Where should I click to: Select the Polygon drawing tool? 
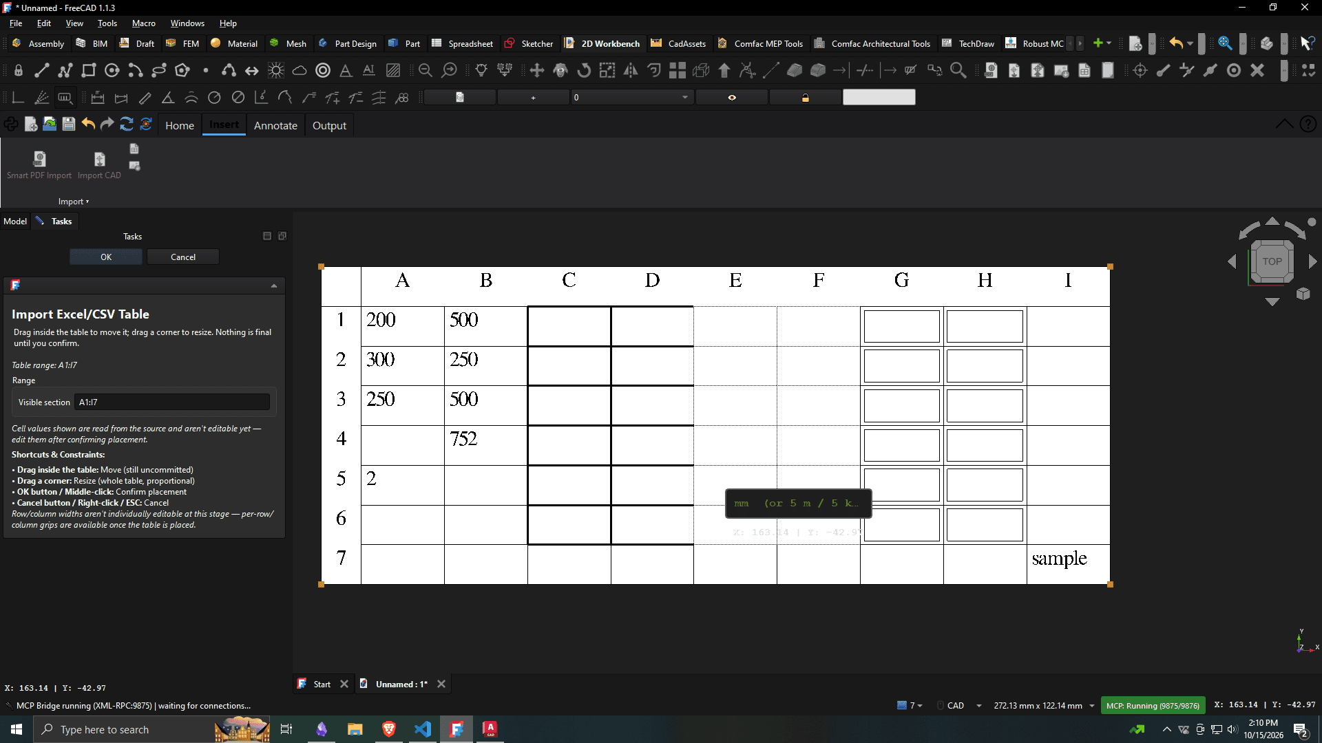pos(182,70)
